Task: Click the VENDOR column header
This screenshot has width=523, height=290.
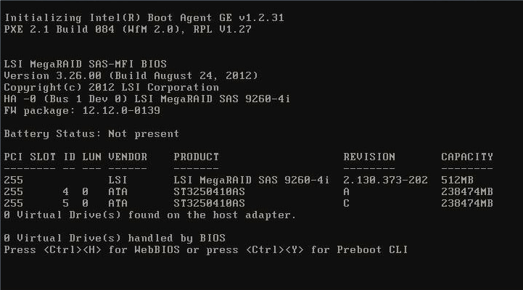Action: click(128, 157)
